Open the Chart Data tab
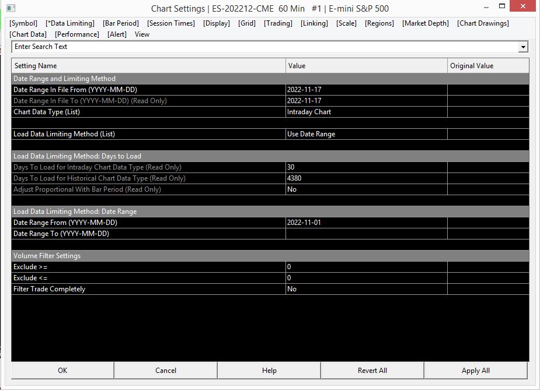 coord(28,34)
